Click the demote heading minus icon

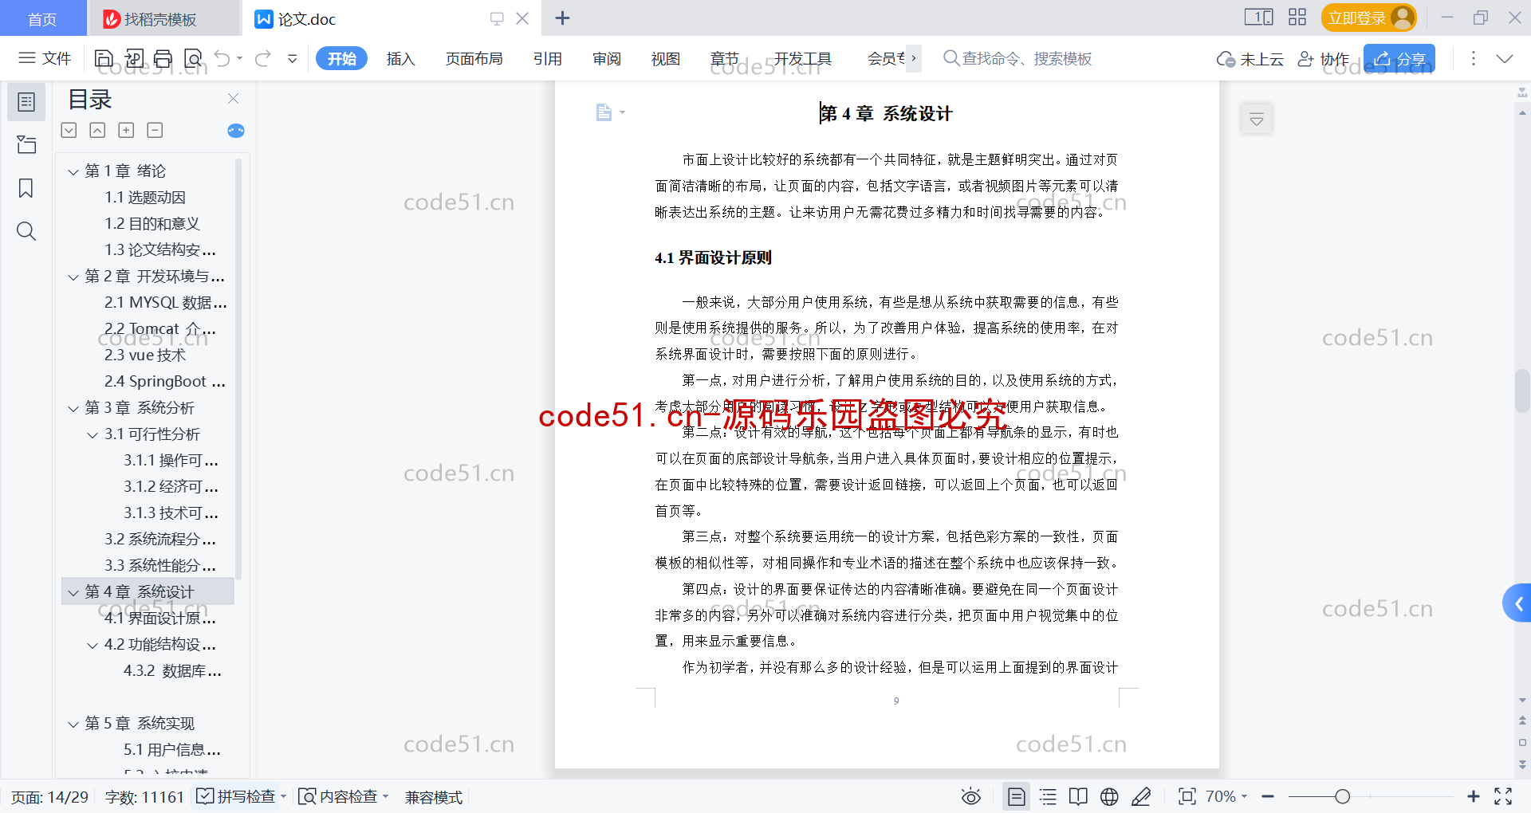[x=155, y=130]
